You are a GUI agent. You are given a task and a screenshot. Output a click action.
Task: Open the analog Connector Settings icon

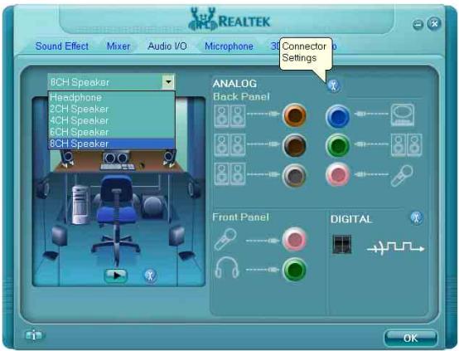pyautogui.click(x=333, y=85)
